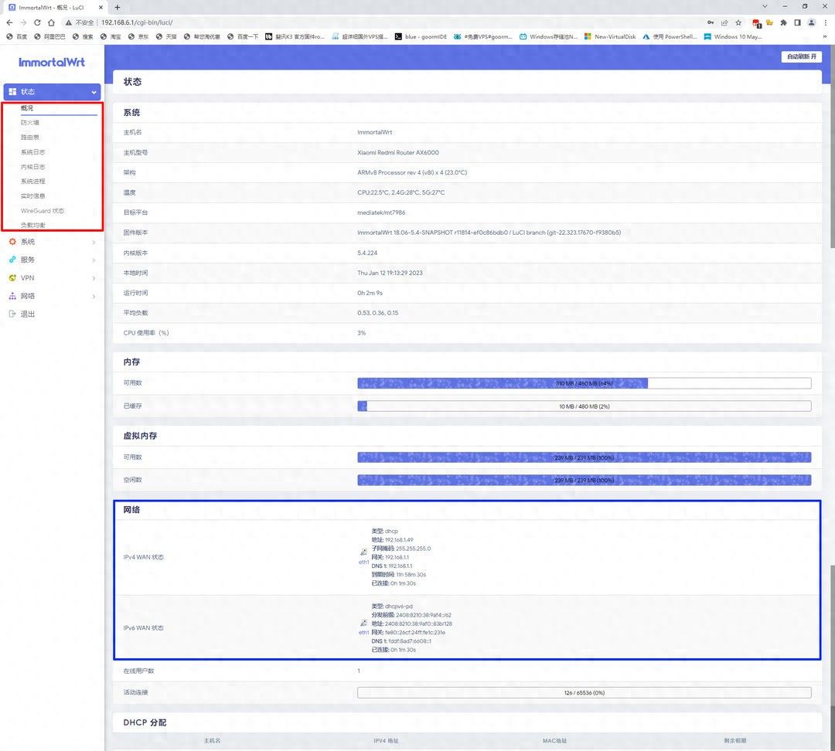The width and height of the screenshot is (835, 751).
Task: Expand the VPN menu chevron
Action: point(94,278)
